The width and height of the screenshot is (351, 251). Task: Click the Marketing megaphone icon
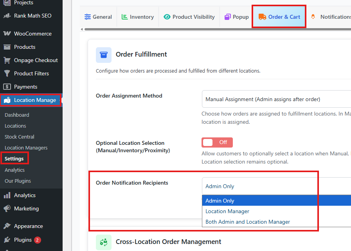click(7, 208)
